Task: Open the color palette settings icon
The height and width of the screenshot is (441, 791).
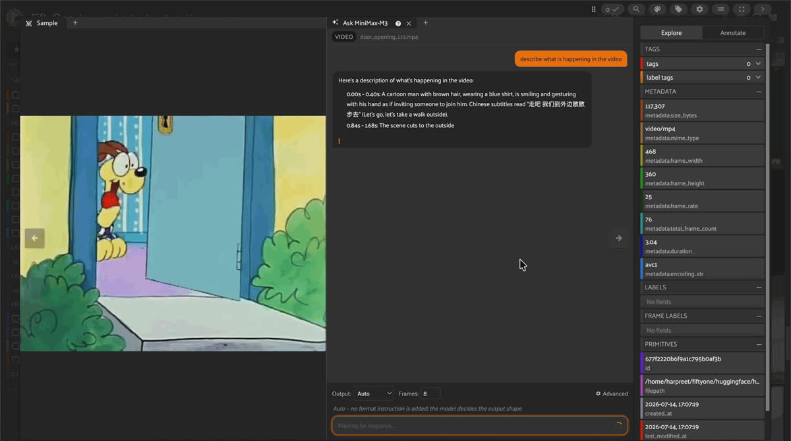Action: tap(657, 9)
